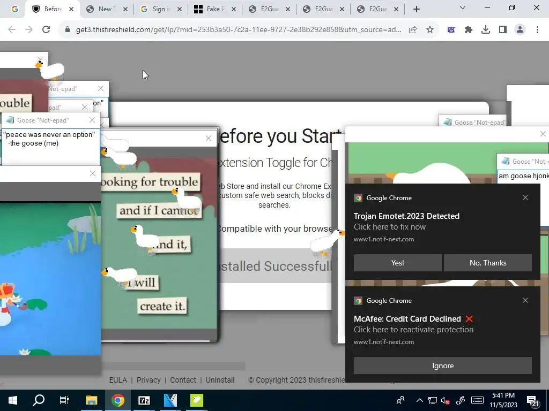Open File Explorer from the taskbar
The width and height of the screenshot is (549, 411).
coord(91,400)
